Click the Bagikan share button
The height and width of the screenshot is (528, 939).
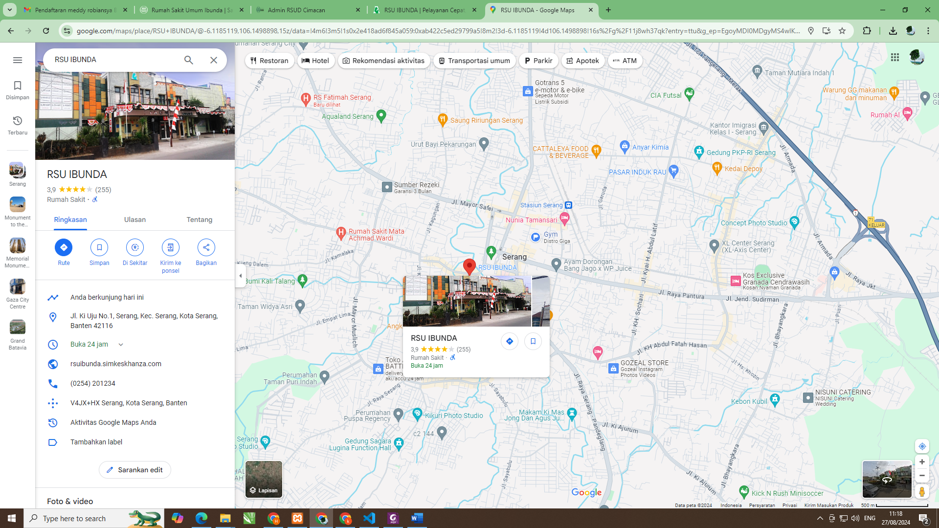[206, 252]
